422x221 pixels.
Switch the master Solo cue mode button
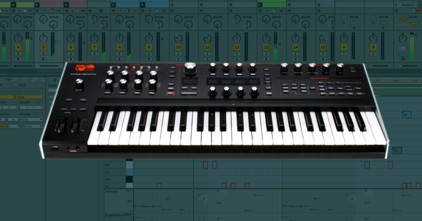403,49
